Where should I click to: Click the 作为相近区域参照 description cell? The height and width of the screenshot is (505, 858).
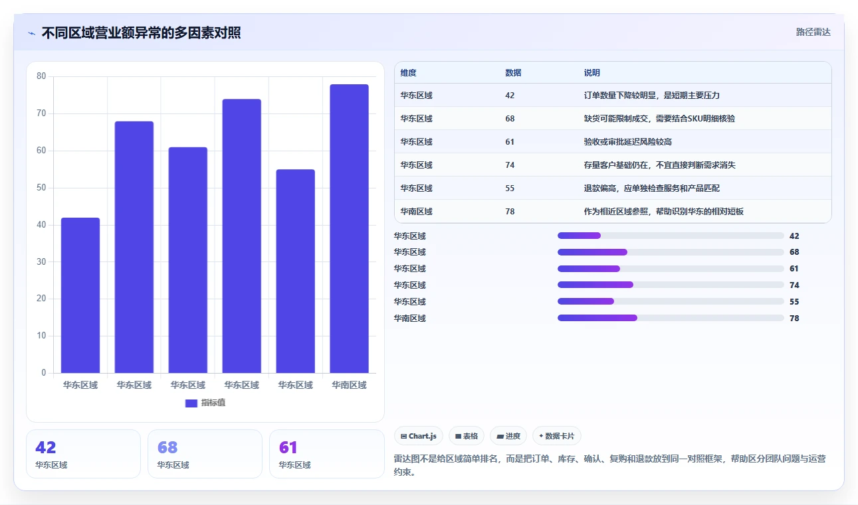click(x=663, y=212)
